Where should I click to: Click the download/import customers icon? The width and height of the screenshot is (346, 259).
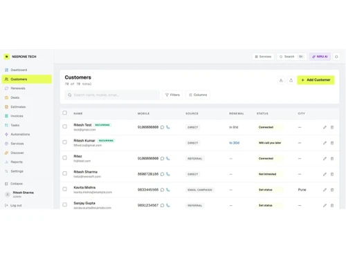[x=281, y=80]
